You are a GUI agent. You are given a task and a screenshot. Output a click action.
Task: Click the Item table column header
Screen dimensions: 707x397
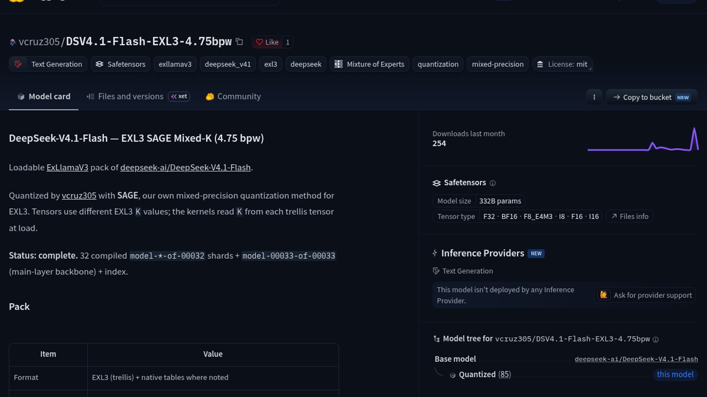[48, 354]
